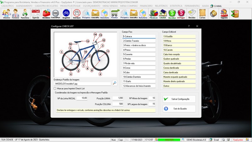Open the Cartas toolbar icon
This screenshot has height=142, width=252.
coord(202,14)
